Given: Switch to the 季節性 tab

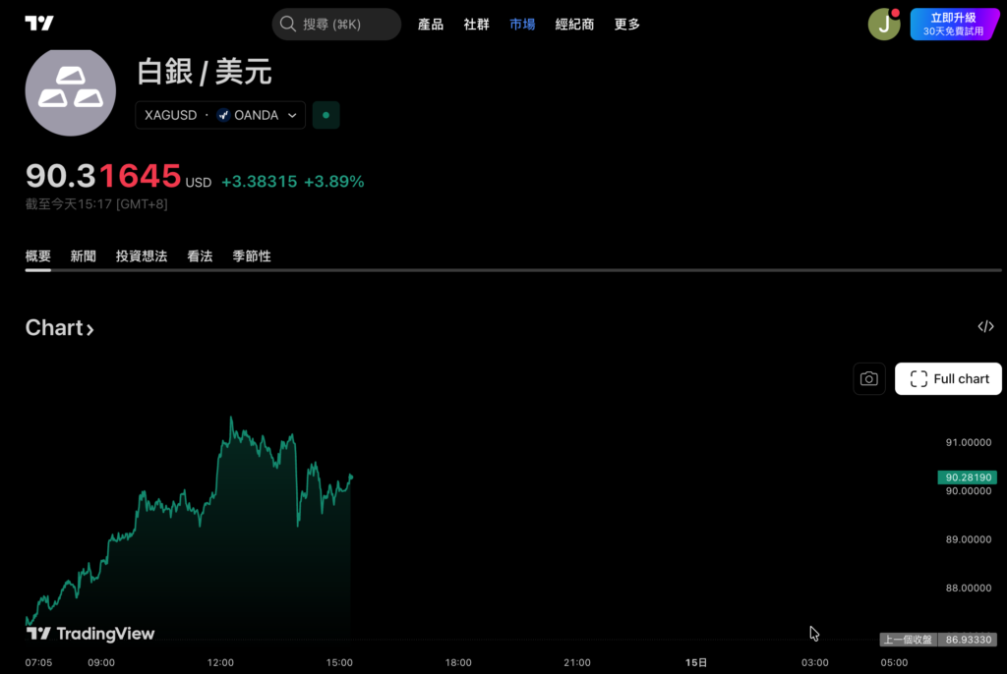Looking at the screenshot, I should click(x=252, y=256).
